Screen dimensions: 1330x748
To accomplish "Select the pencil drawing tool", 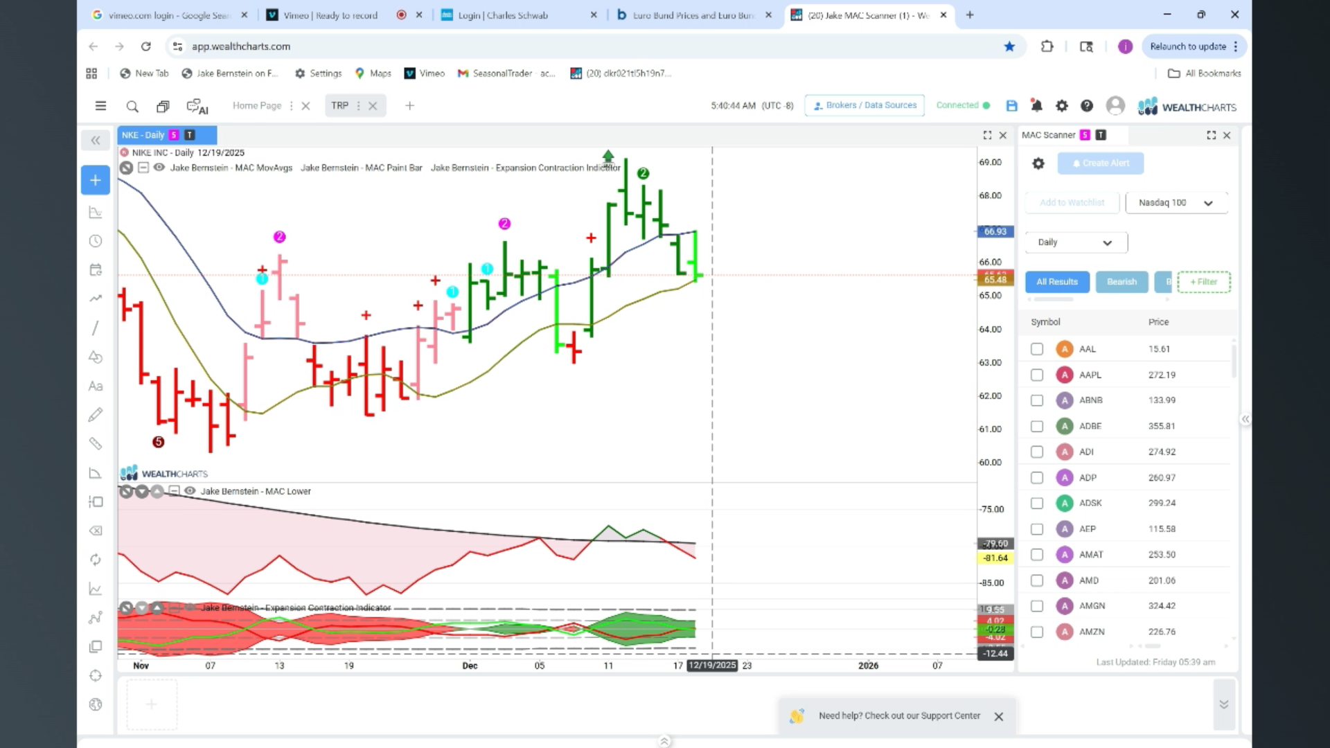I will click(x=96, y=415).
